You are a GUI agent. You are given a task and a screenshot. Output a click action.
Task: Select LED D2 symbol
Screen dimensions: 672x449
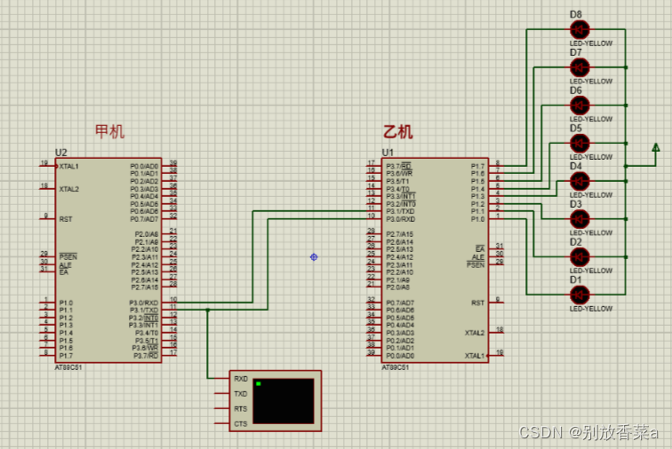click(580, 256)
